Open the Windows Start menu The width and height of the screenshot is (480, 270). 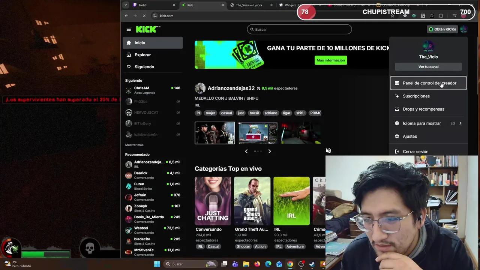point(157,264)
